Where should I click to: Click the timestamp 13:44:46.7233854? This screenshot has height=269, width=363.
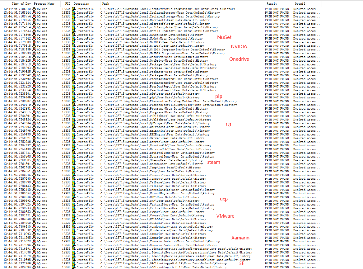tap(17, 90)
